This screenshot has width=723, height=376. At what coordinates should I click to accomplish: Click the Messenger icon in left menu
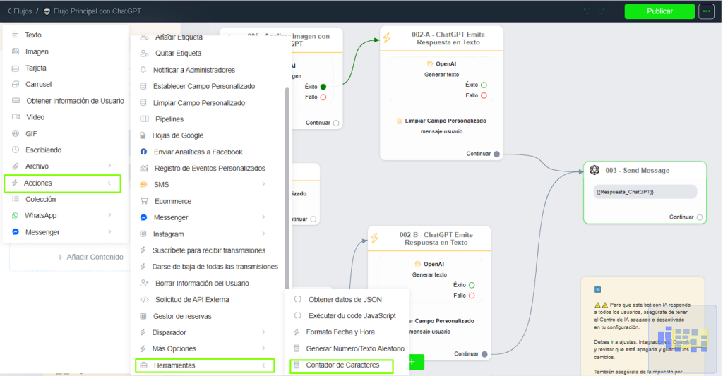(16, 232)
